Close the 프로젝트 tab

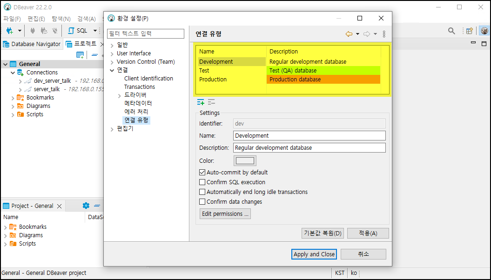tap(101, 44)
